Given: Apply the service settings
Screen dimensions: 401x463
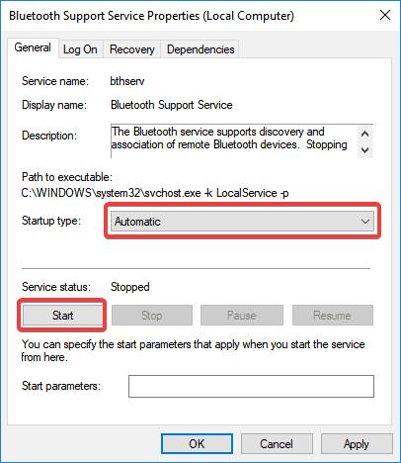Looking at the screenshot, I should tap(357, 444).
